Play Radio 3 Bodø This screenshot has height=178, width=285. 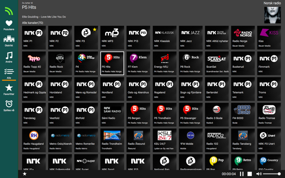(x=217, y=115)
